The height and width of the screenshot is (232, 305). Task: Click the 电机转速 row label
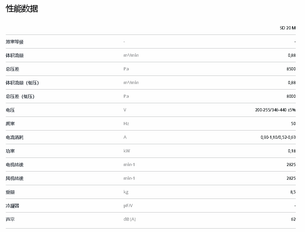click(x=15, y=165)
